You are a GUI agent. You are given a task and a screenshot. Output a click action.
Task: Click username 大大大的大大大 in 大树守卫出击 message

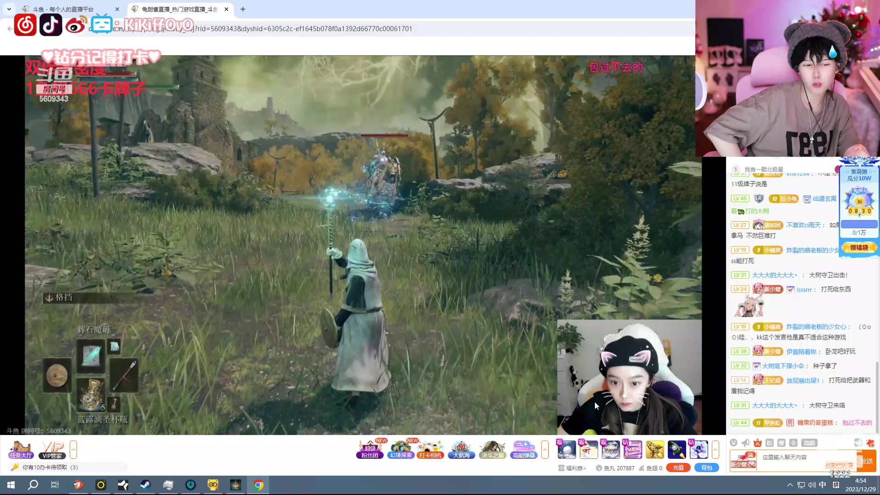774,275
